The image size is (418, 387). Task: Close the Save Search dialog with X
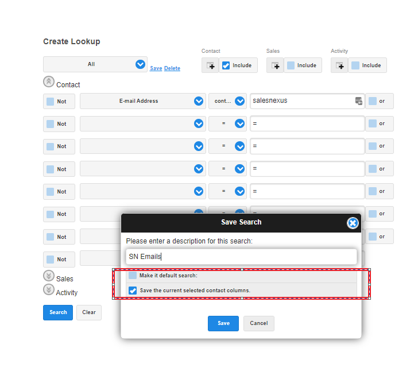353,223
